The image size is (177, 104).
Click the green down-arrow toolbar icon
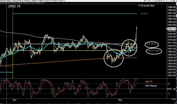[x=150, y=1]
